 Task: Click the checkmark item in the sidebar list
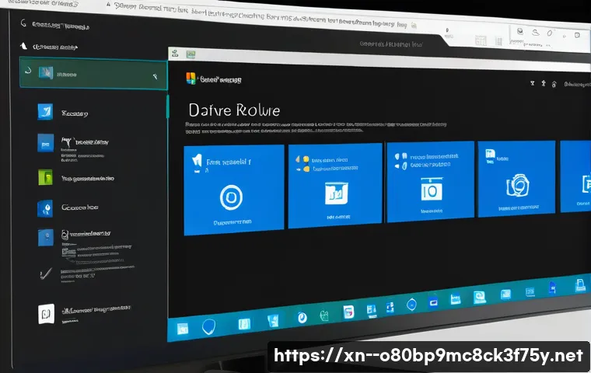pyautogui.click(x=44, y=273)
